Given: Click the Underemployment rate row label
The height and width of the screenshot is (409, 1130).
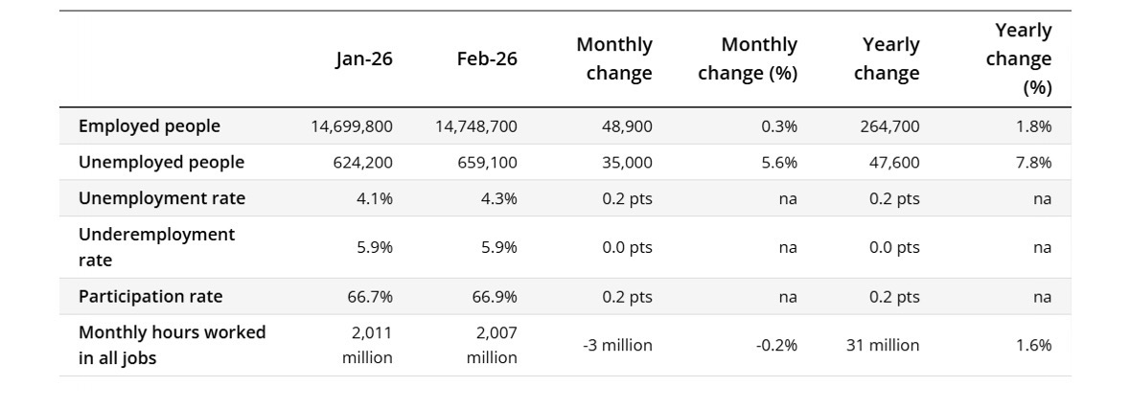Looking at the screenshot, I should [156, 247].
